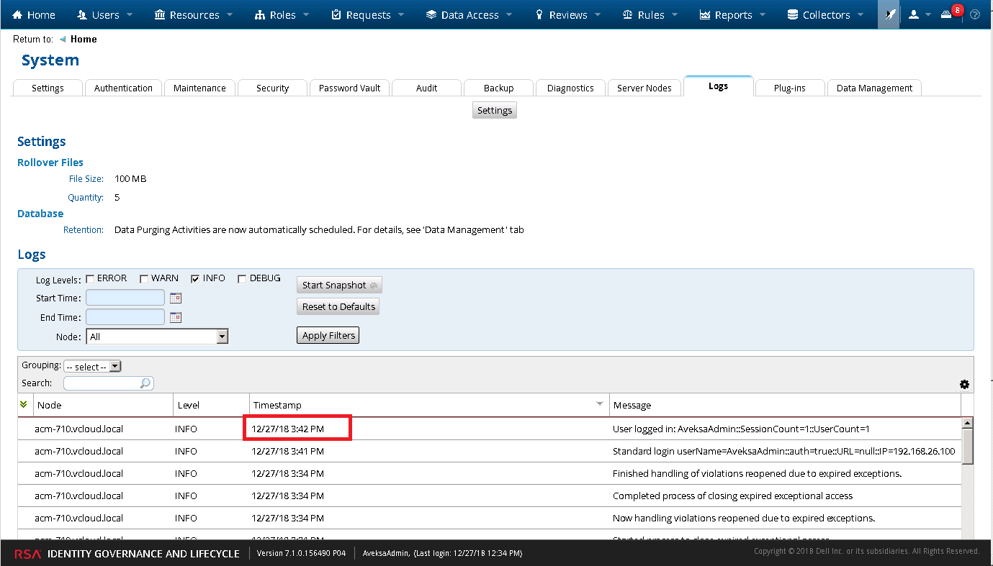Open the help question mark icon

[975, 14]
